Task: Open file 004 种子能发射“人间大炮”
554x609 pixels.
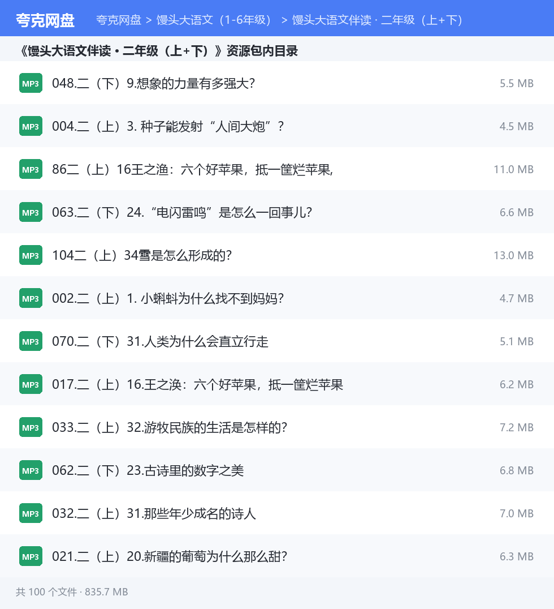Action: click(168, 126)
